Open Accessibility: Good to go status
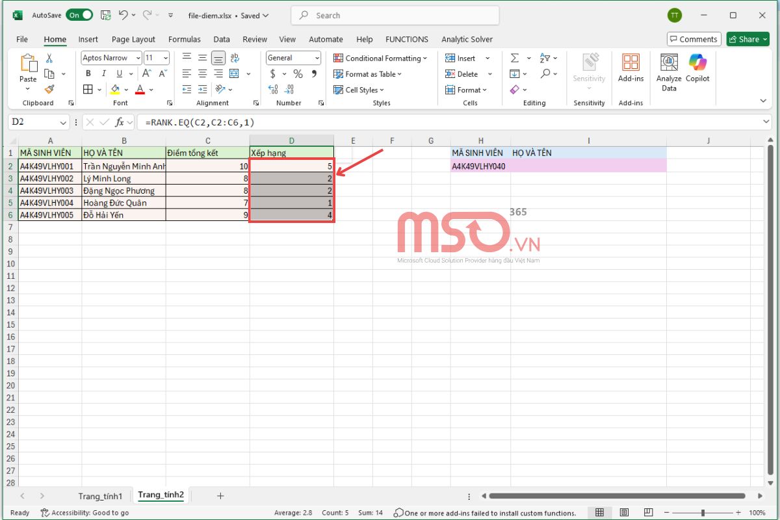The width and height of the screenshot is (780, 520). pyautogui.click(x=84, y=513)
